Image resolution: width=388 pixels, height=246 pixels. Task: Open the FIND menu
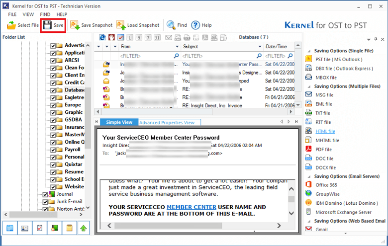point(45,14)
